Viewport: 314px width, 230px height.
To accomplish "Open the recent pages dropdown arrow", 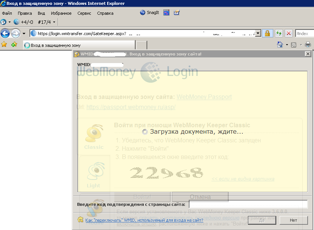I will tap(24, 34).
